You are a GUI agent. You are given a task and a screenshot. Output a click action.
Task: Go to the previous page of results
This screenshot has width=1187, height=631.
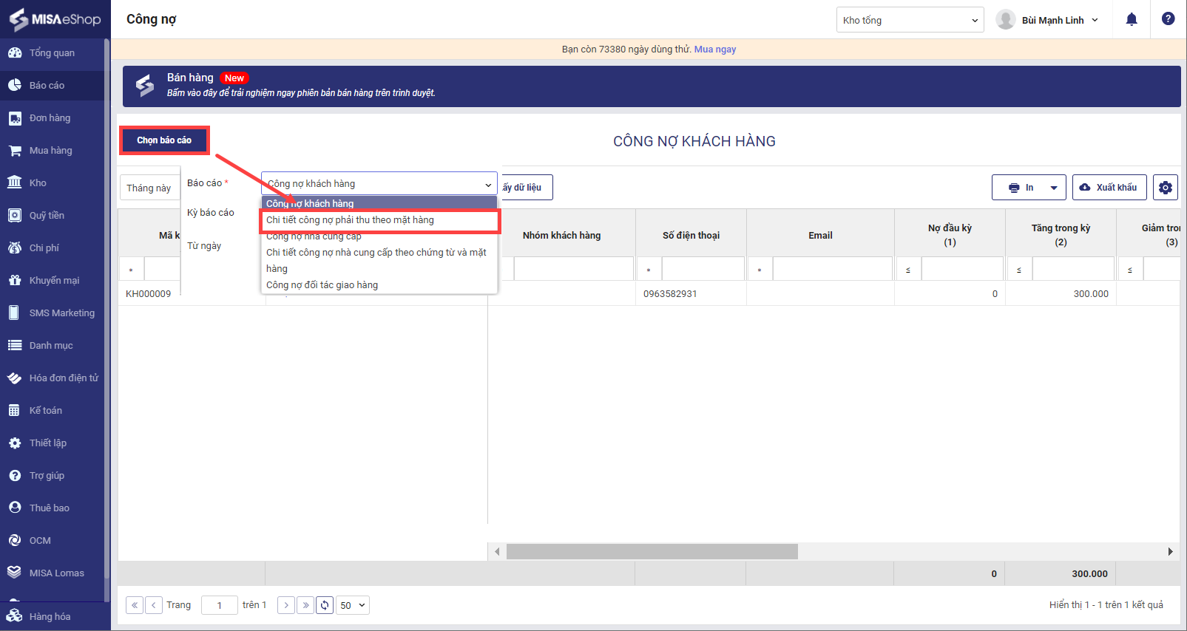click(x=154, y=605)
